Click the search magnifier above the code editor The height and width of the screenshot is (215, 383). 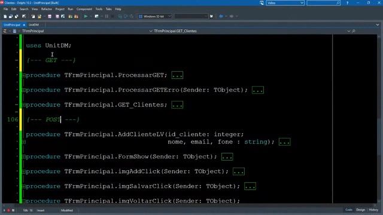coord(354,31)
